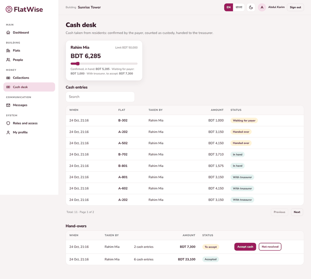Select the A-502 flat cell
The width and height of the screenshot is (311, 279).
tap(123, 143)
